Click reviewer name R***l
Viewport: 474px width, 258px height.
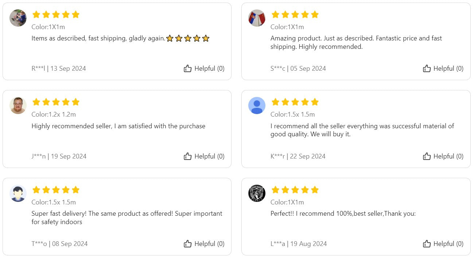[38, 69]
